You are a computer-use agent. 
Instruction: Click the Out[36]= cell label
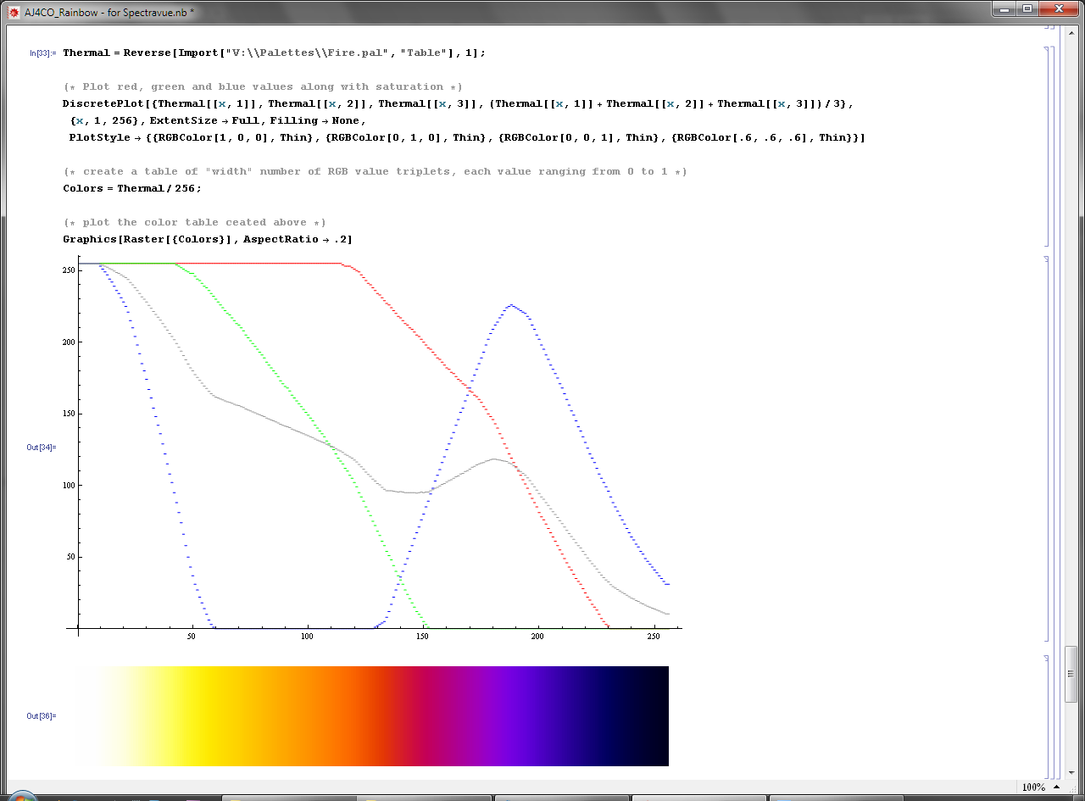coord(41,716)
